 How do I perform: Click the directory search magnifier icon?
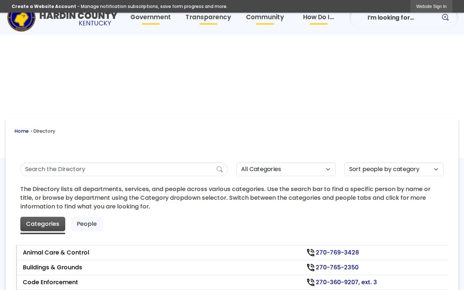tap(220, 169)
